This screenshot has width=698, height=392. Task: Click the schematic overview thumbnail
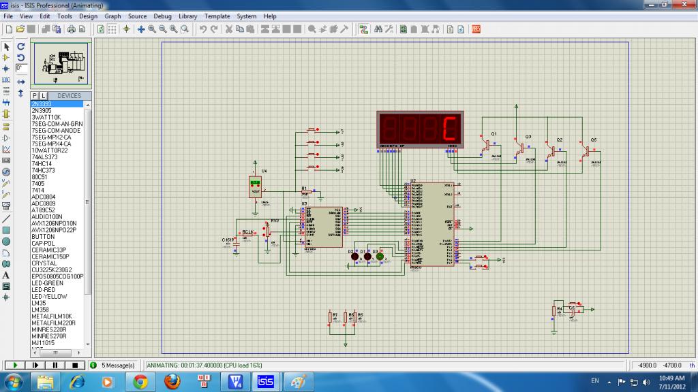point(61,63)
